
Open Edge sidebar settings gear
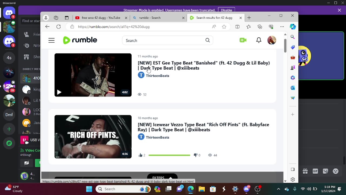coord(293,180)
